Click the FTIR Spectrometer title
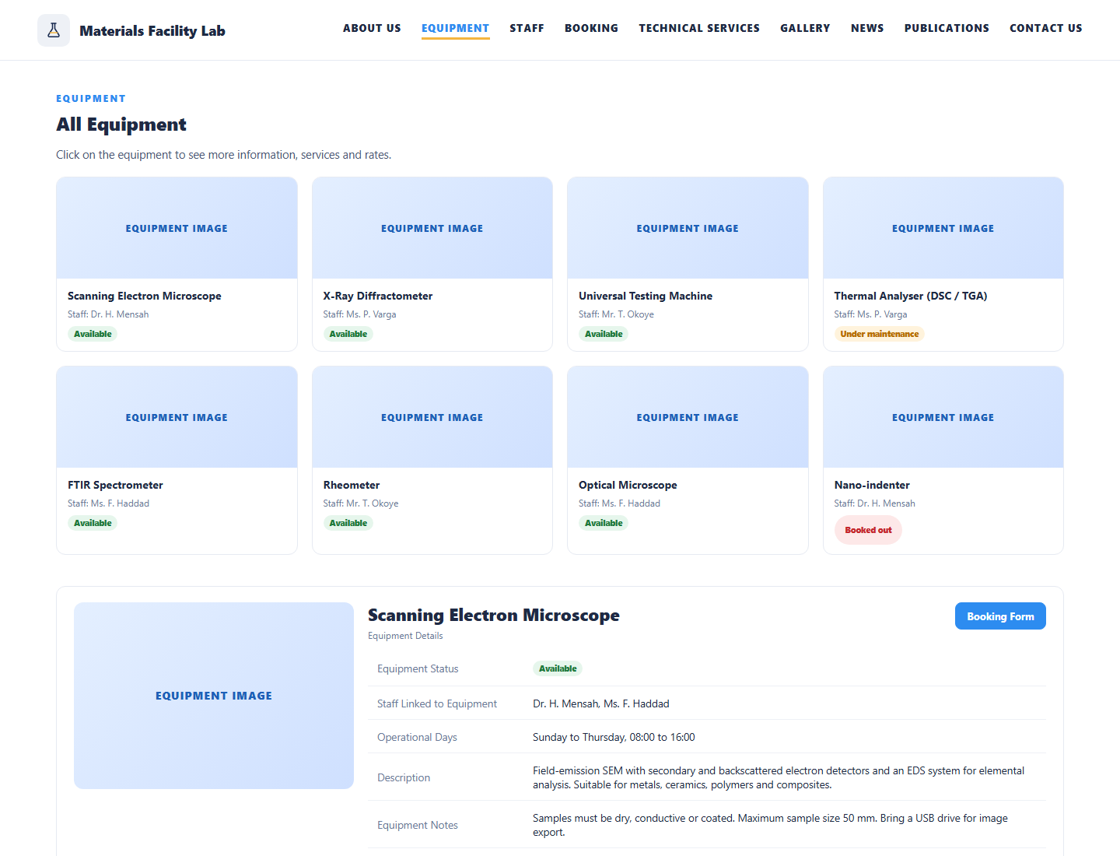 (115, 485)
